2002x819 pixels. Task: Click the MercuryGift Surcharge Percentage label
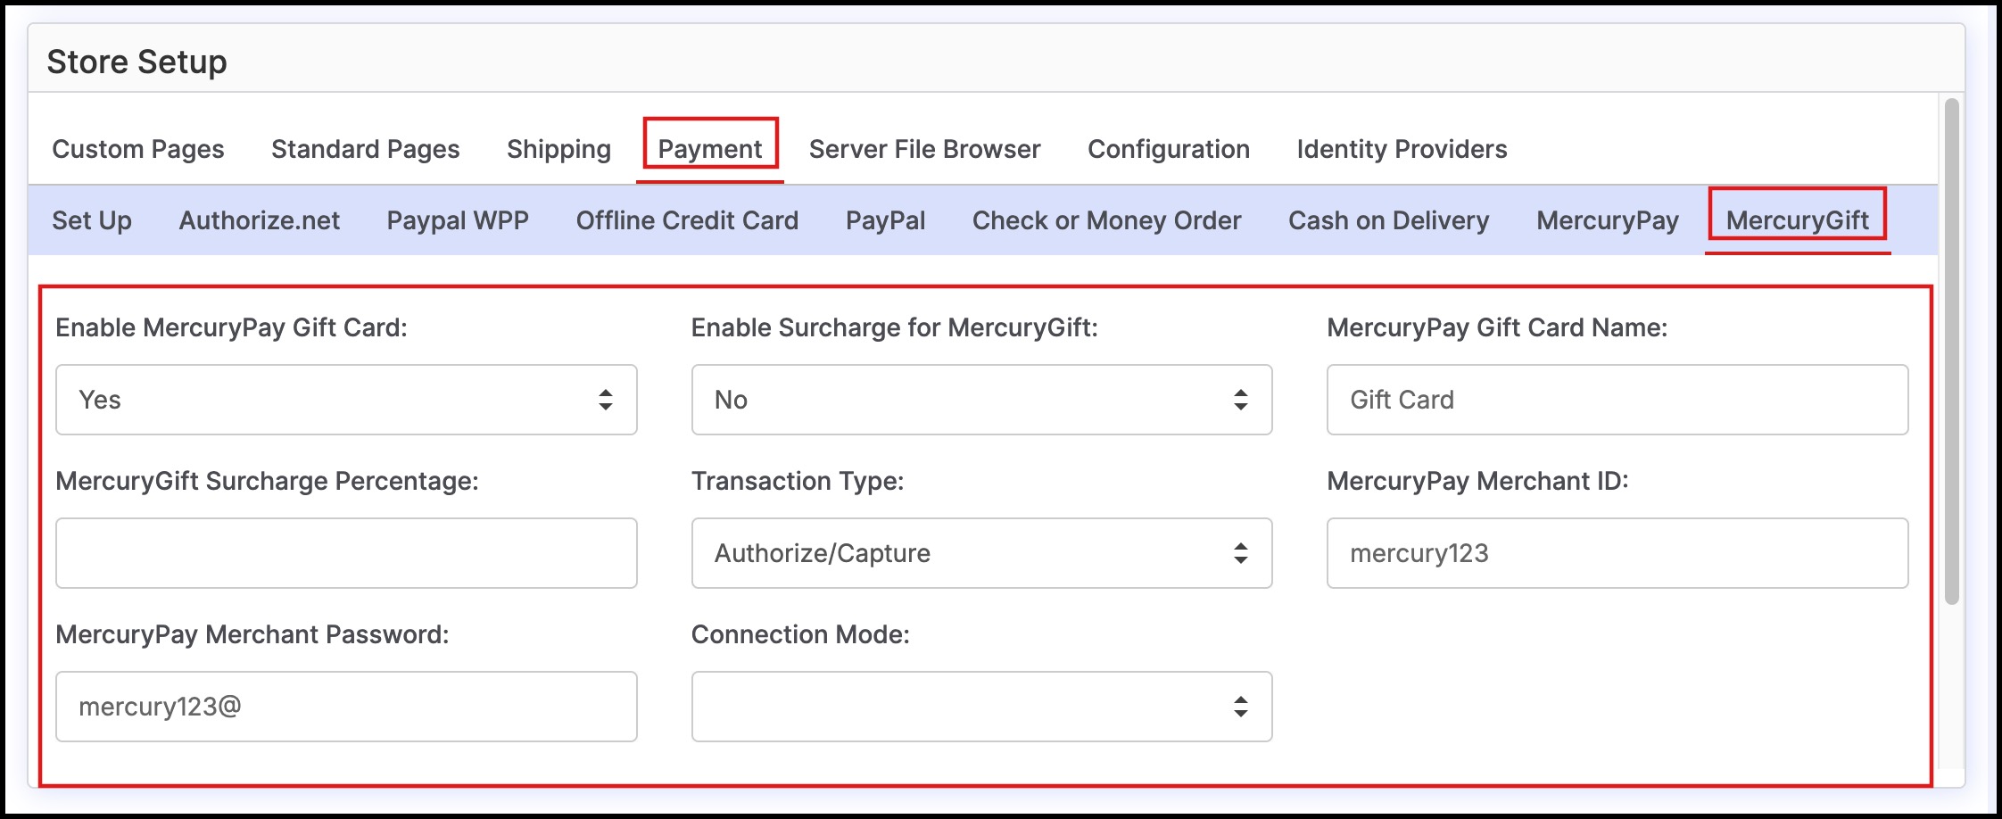click(267, 481)
